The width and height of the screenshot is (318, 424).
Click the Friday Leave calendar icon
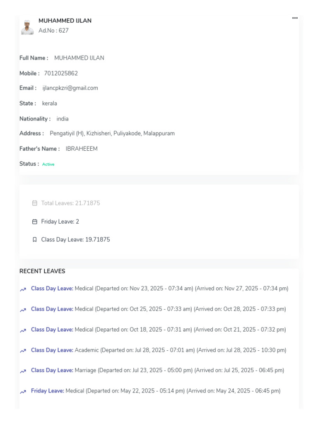coord(35,222)
